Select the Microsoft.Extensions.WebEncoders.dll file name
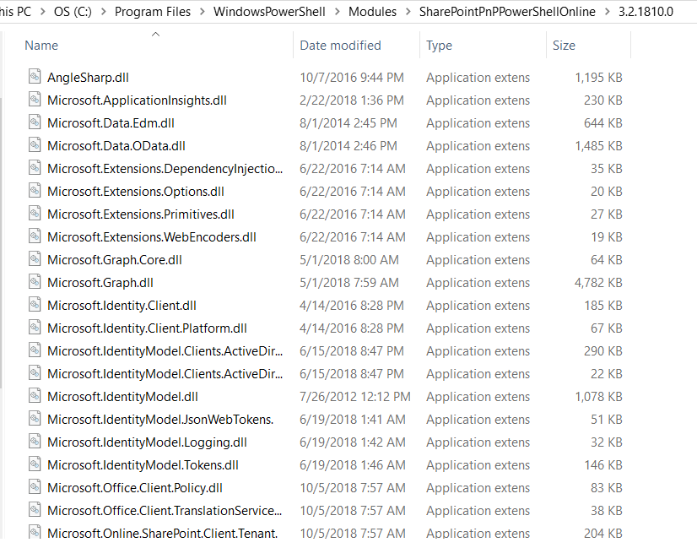The width and height of the screenshot is (697, 548). [x=152, y=237]
